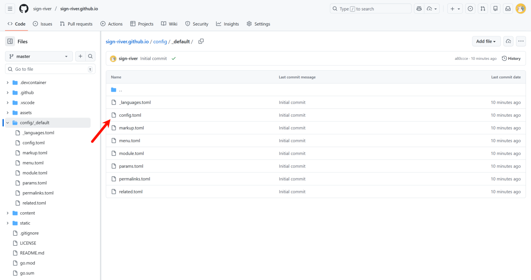Expand the assets folder
Screen dimensions: 531x280
[x=8, y=113]
